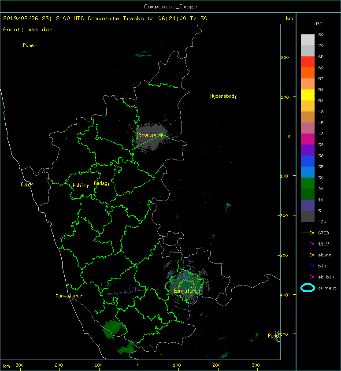
Task: Click the Bangalore radar site label
Action: pos(187,291)
